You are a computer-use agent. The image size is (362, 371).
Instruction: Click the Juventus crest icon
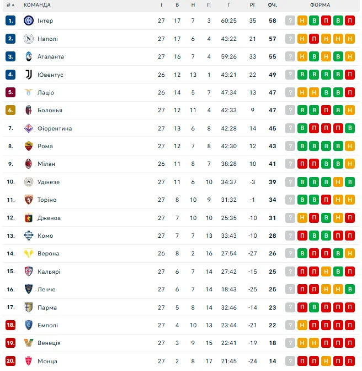tap(29, 75)
